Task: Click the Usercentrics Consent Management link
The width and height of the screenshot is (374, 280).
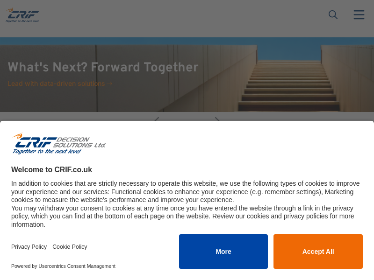Action: [77, 266]
